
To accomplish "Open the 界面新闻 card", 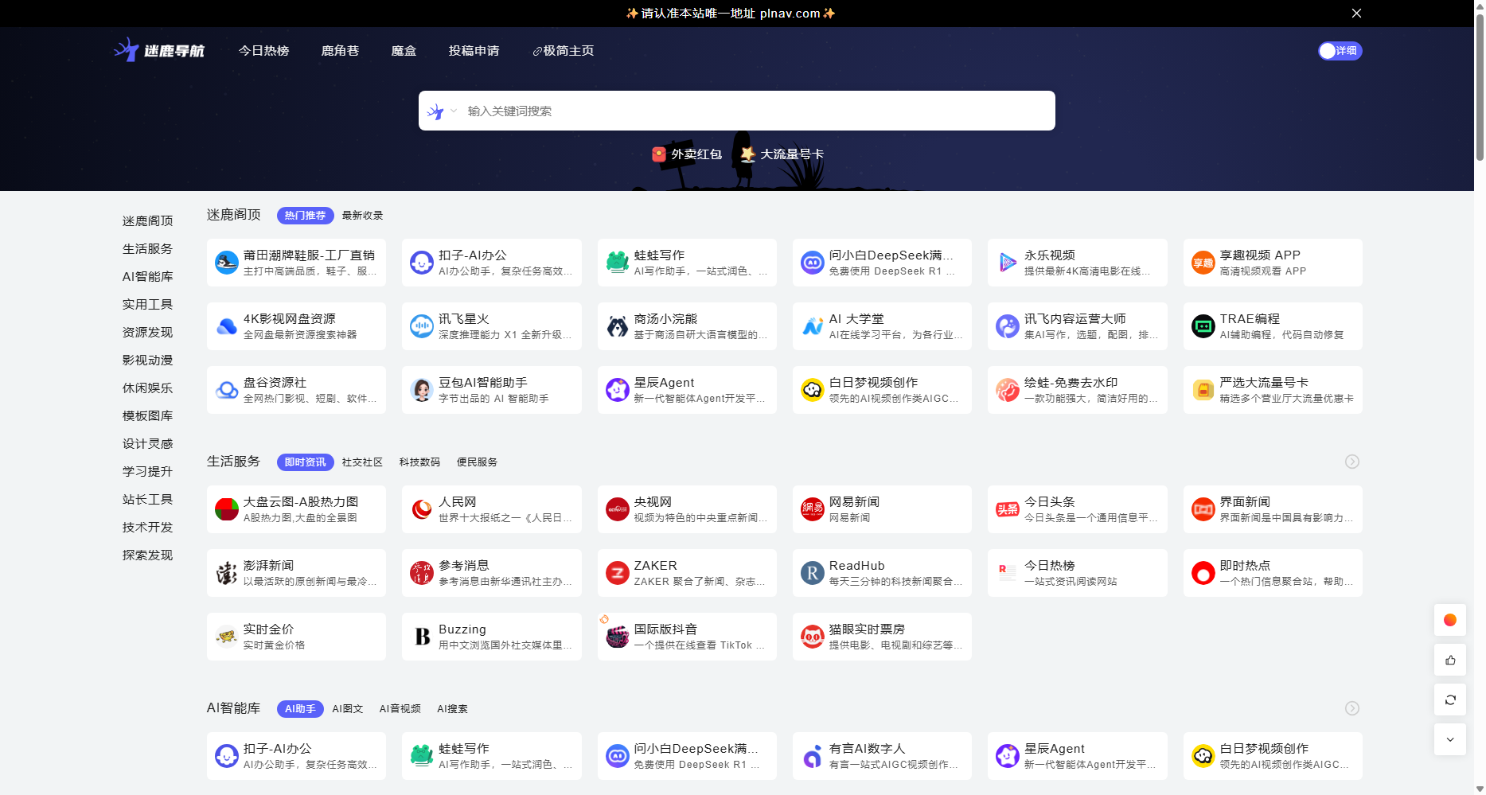I will coord(1273,509).
